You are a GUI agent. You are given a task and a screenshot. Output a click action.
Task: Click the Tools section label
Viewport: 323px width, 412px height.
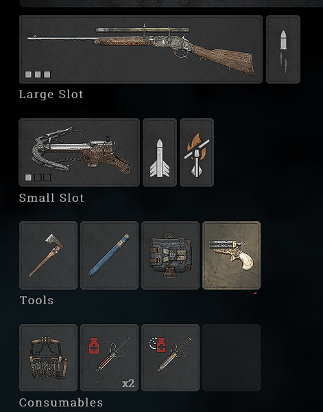point(37,300)
